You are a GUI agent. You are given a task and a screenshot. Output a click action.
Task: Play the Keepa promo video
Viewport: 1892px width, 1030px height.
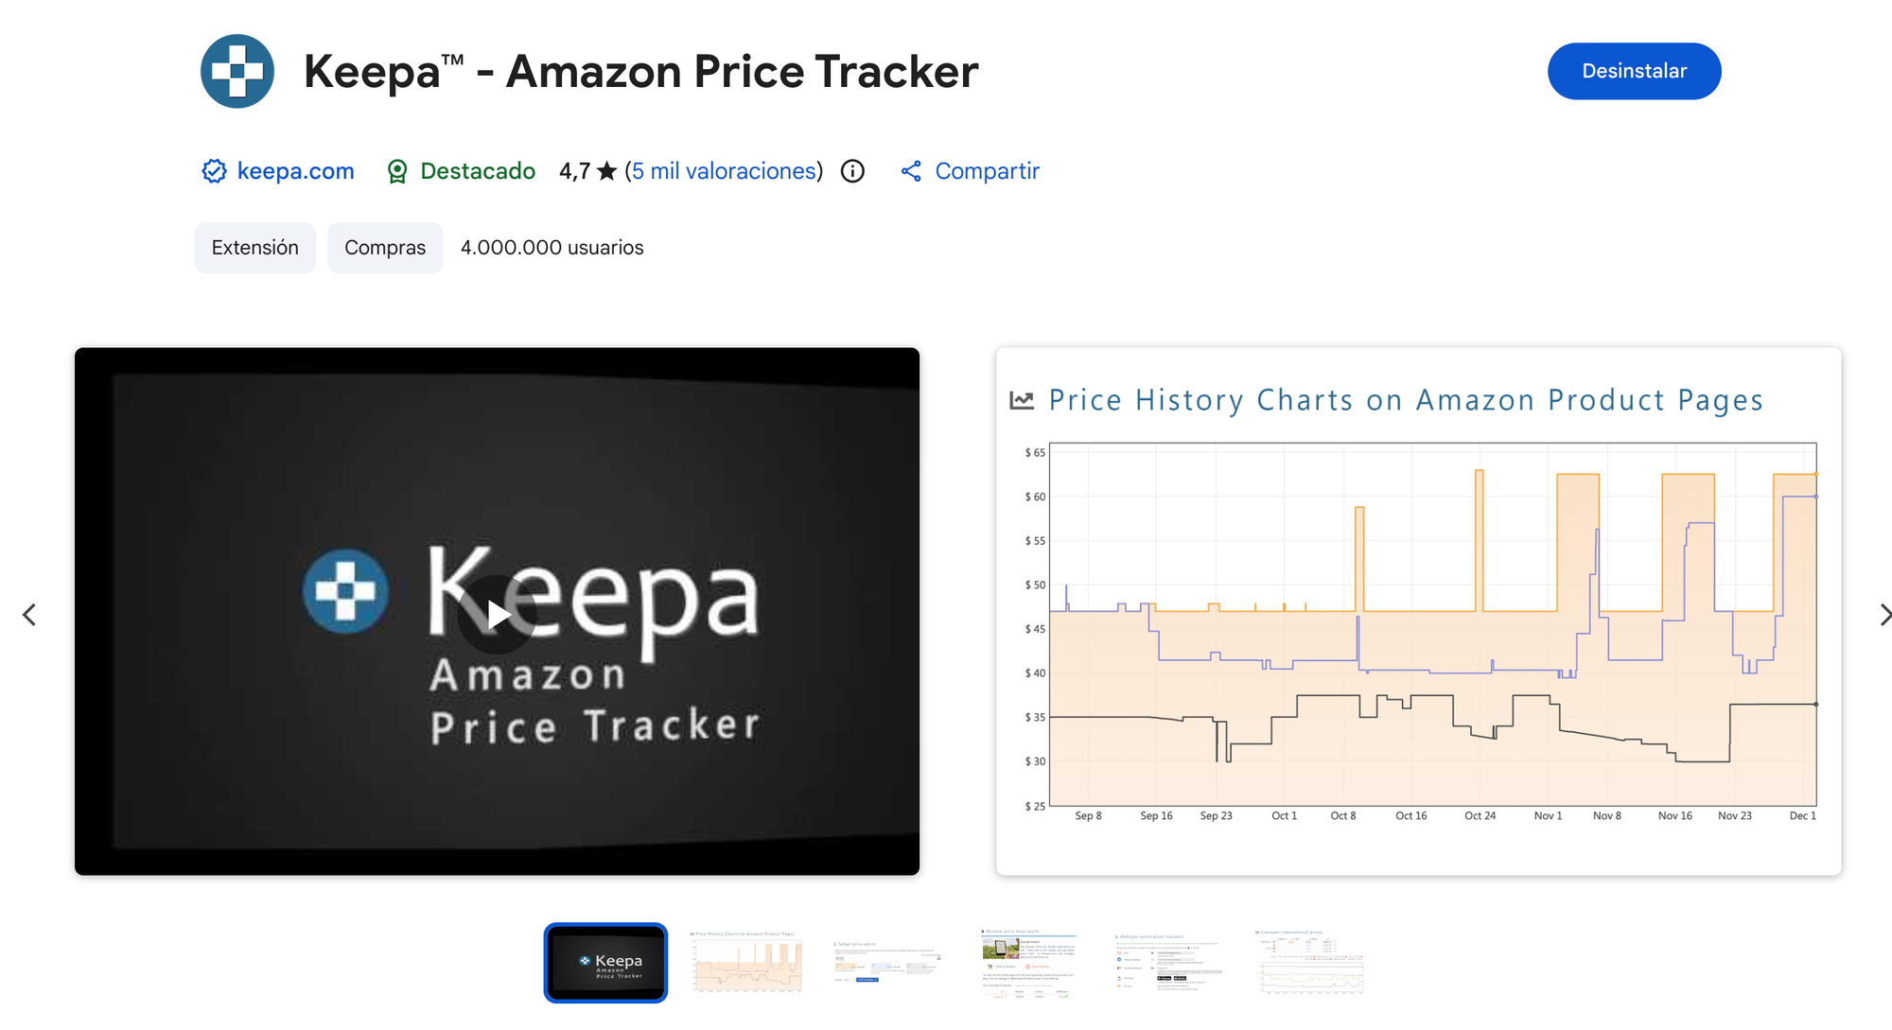point(498,614)
